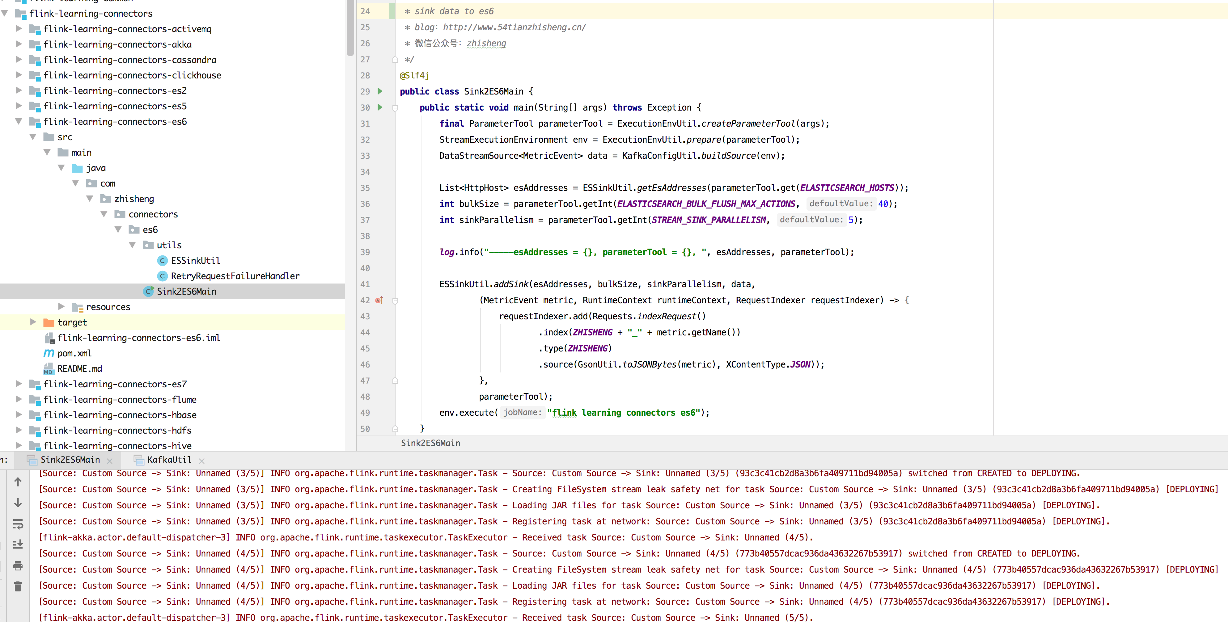
Task: Click the lambda override marker on line 42
Action: click(x=379, y=300)
